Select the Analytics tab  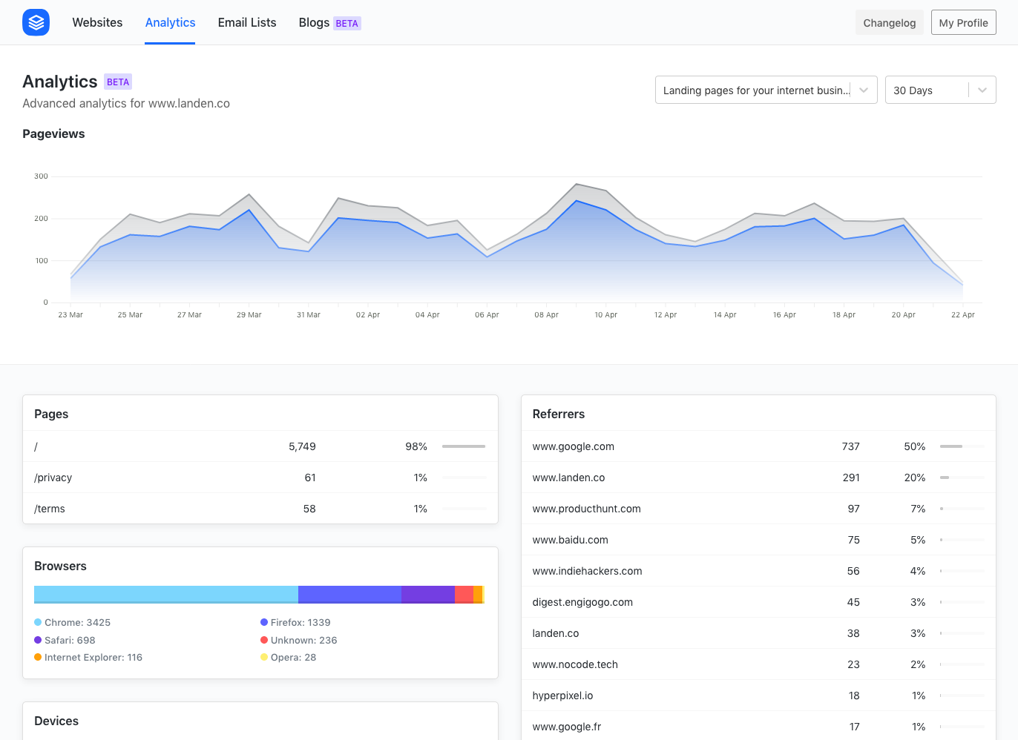tap(170, 22)
